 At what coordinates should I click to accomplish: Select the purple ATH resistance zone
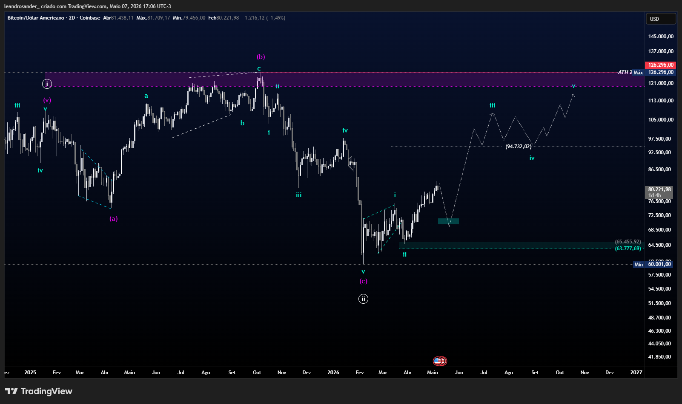point(345,79)
